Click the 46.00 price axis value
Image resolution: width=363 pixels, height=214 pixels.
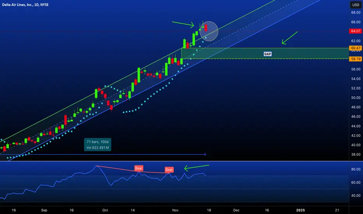coord(356,117)
